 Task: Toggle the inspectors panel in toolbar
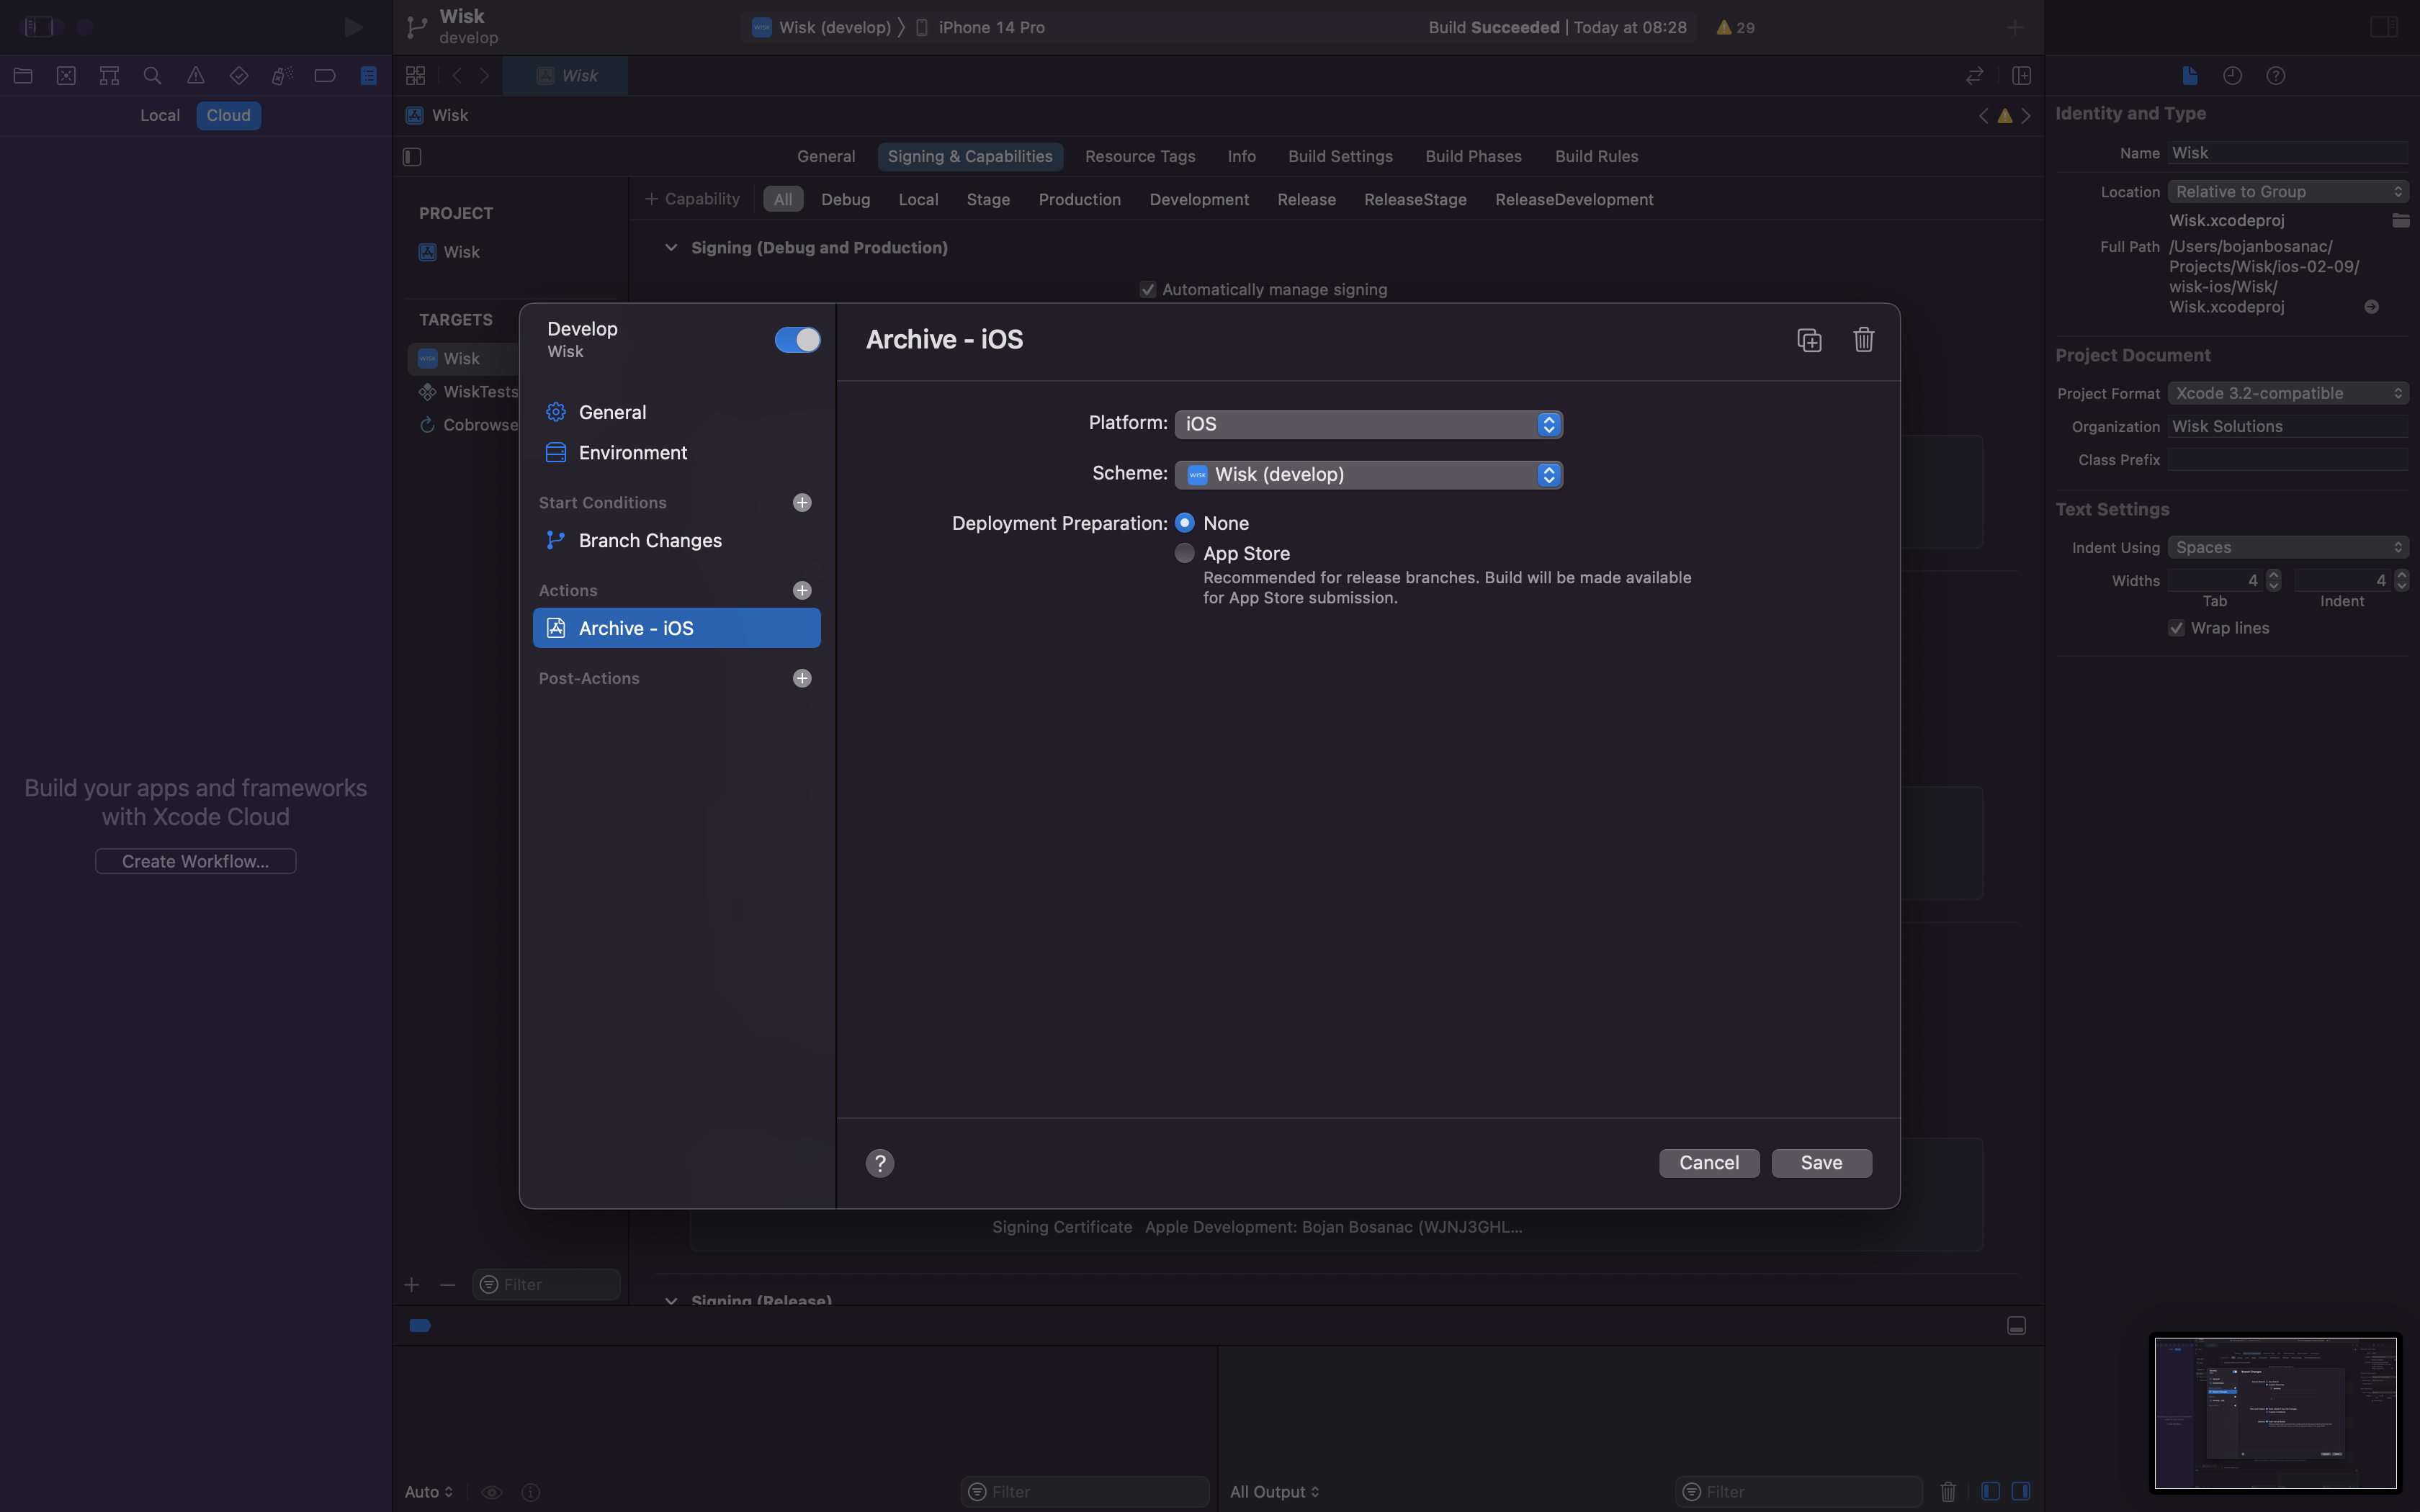click(x=2384, y=27)
